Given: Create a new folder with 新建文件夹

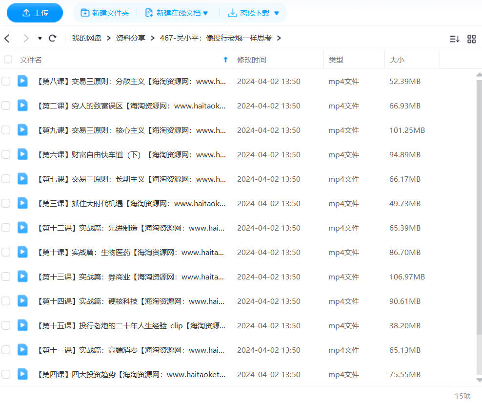Looking at the screenshot, I should [x=104, y=13].
